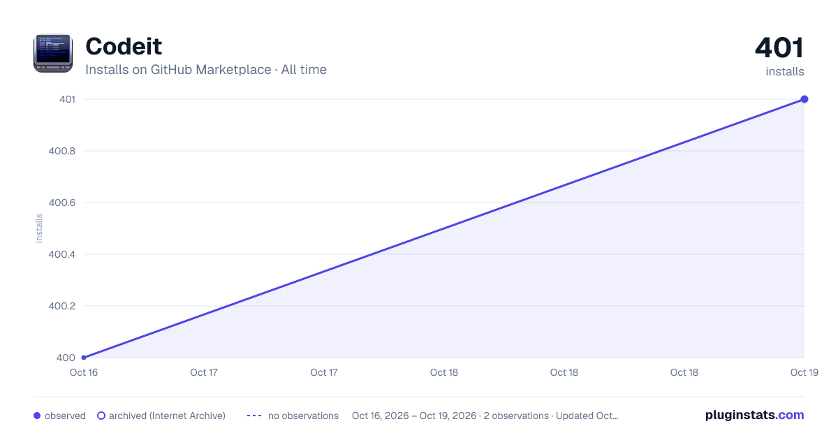Screen dimensions: 838x440
Task: Click the 400.6 y-axis label
Action: (61, 203)
